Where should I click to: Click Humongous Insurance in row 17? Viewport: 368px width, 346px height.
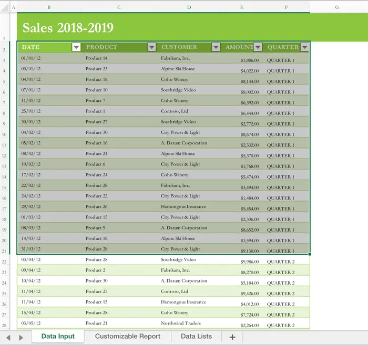tap(183, 206)
